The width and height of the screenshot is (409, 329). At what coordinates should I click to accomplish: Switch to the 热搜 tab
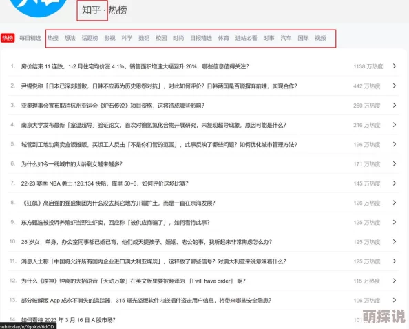53,38
